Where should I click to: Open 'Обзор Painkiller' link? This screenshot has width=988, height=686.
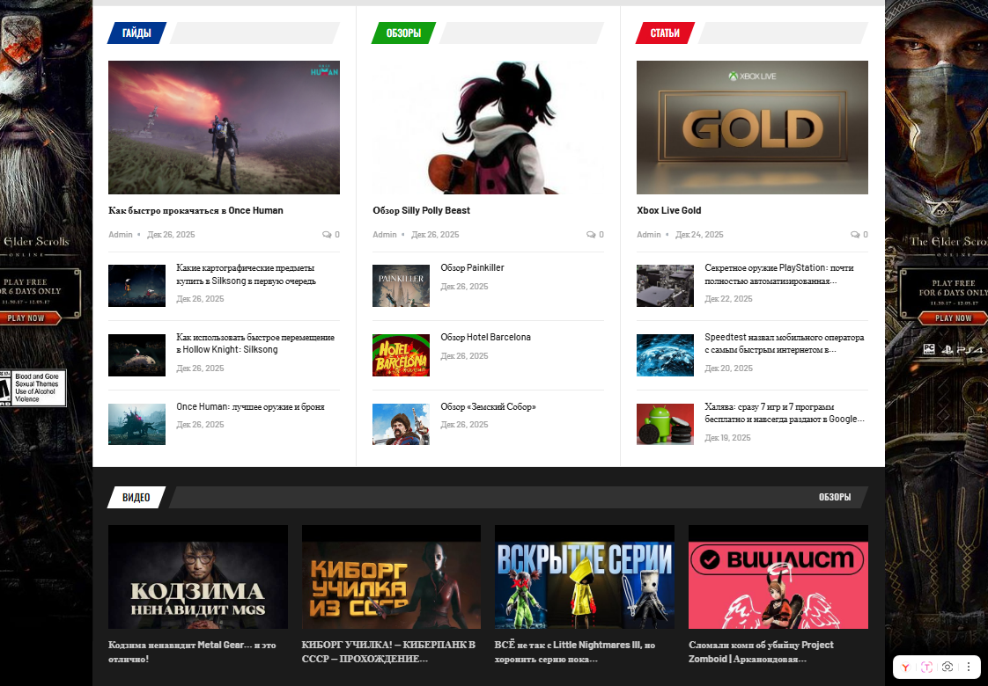point(472,267)
